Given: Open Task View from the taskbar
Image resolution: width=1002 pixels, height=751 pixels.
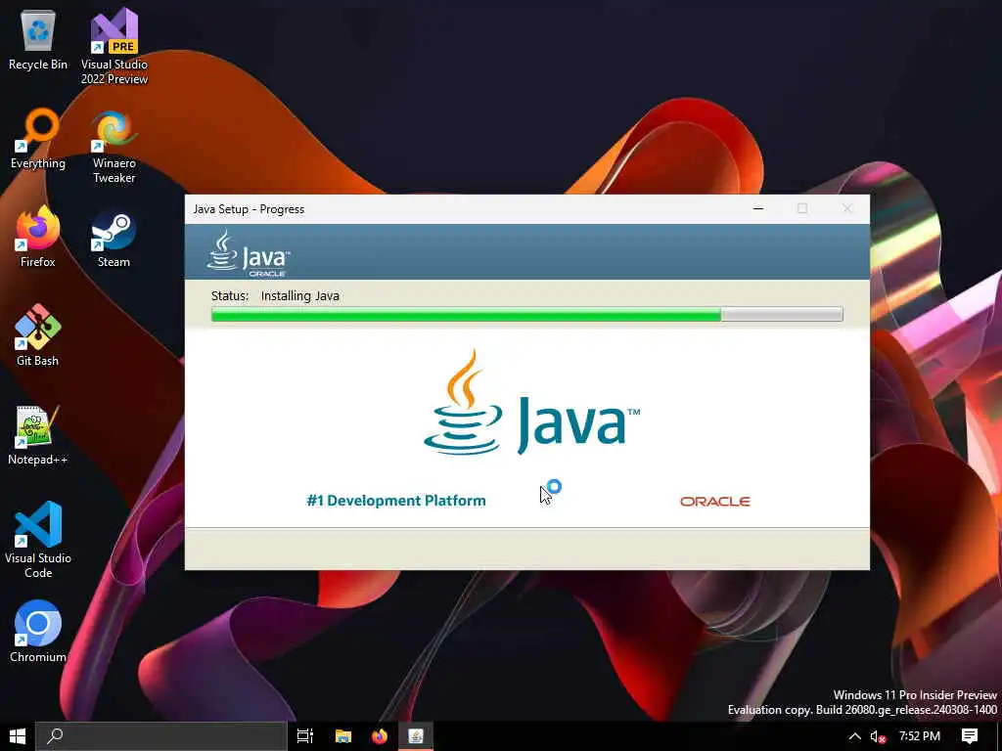Looking at the screenshot, I should click(305, 736).
